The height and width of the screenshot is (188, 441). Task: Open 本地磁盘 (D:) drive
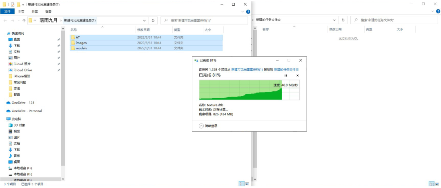coord(22,174)
